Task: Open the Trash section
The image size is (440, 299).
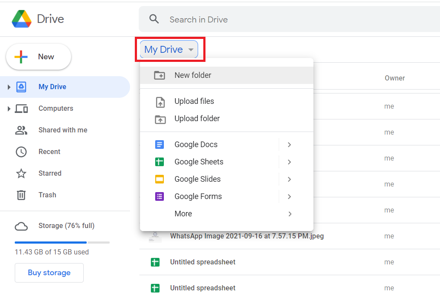Action: 65,195
